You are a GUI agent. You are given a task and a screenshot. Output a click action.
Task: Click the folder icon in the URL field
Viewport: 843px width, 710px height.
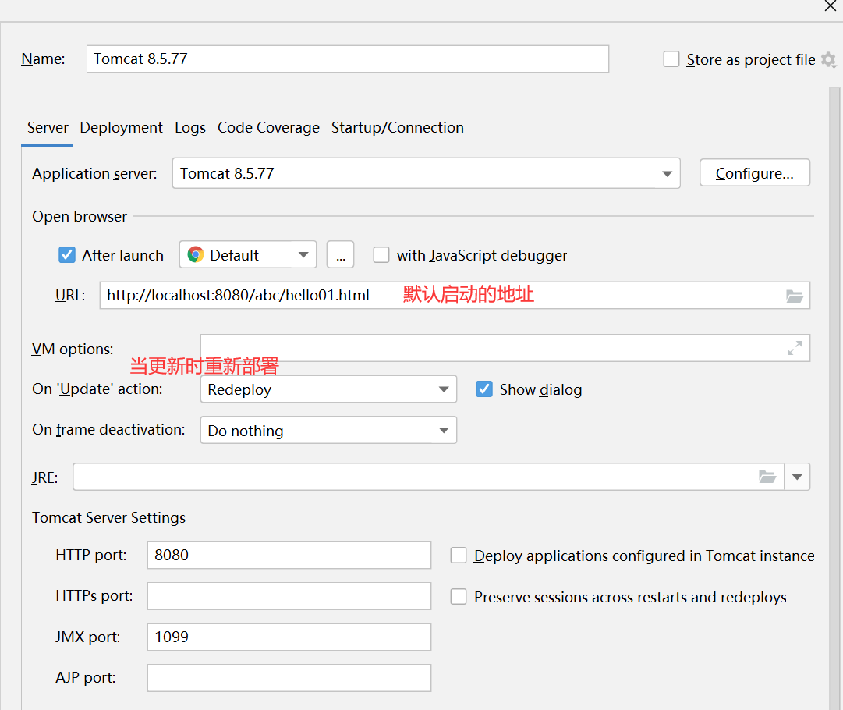794,296
